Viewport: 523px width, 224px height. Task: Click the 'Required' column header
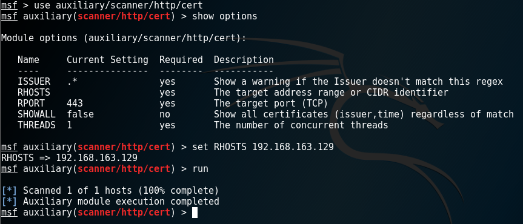pos(181,60)
